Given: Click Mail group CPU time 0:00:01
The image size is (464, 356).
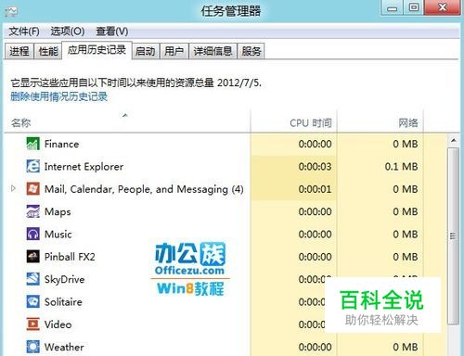Looking at the screenshot, I should point(315,189).
